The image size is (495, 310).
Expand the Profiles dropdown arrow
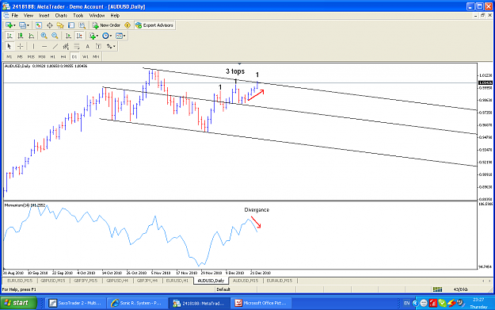point(28,25)
